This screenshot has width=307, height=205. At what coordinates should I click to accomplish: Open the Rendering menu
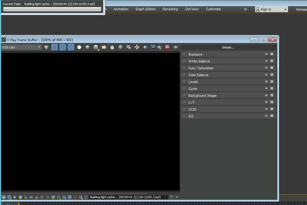[x=170, y=9]
